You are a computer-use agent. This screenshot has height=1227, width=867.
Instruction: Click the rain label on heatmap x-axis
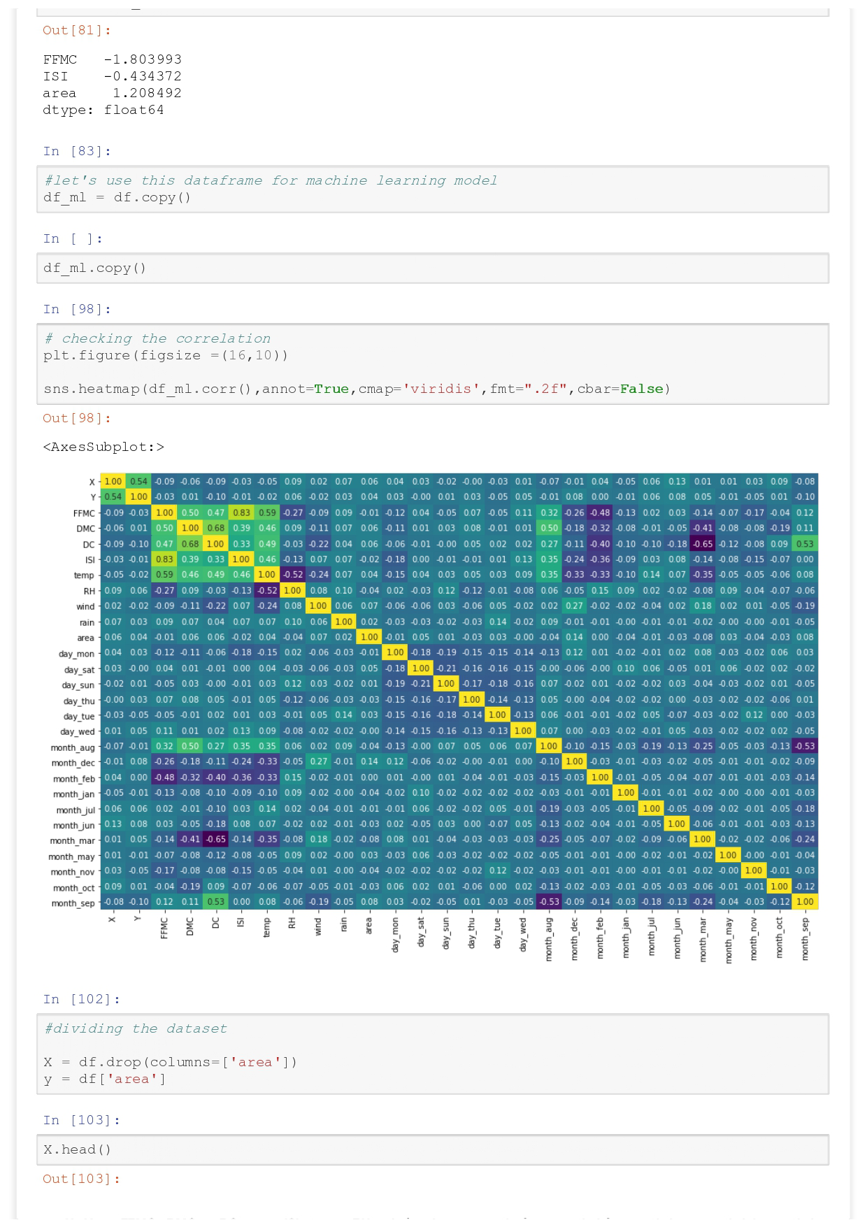pyautogui.click(x=344, y=925)
